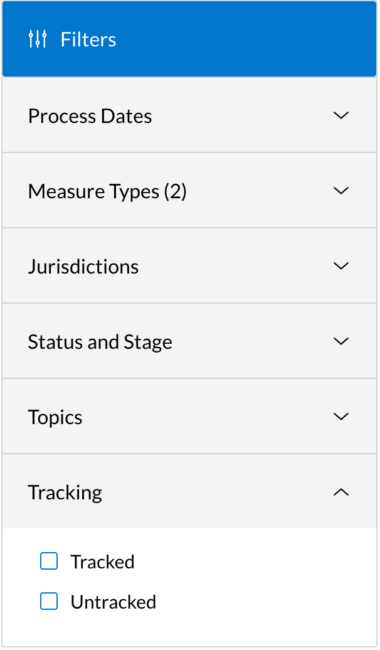
Task: Open the Measure Types section chevron
Action: (x=341, y=191)
